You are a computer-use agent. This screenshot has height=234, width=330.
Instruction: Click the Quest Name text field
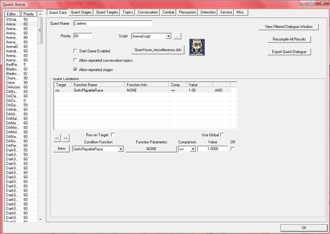click(x=112, y=23)
